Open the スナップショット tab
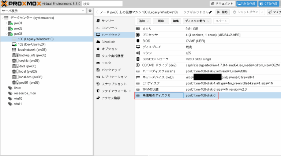 click(x=114, y=84)
